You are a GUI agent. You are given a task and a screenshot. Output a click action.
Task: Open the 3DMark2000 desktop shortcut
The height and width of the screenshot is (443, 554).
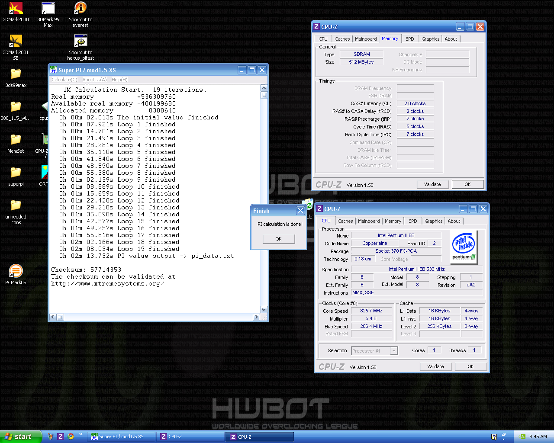[x=16, y=12]
